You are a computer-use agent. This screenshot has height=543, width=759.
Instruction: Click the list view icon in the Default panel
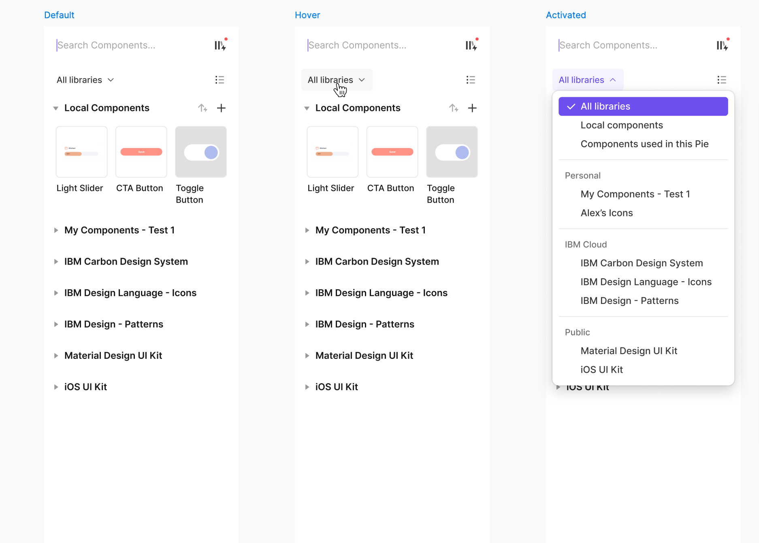tap(220, 80)
